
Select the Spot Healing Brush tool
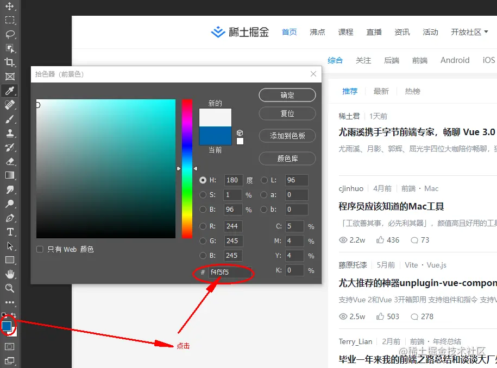(10, 105)
